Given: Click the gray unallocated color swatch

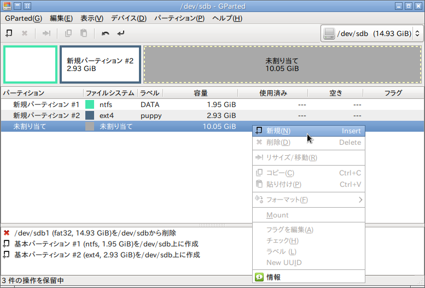Looking at the screenshot, I should (x=90, y=127).
